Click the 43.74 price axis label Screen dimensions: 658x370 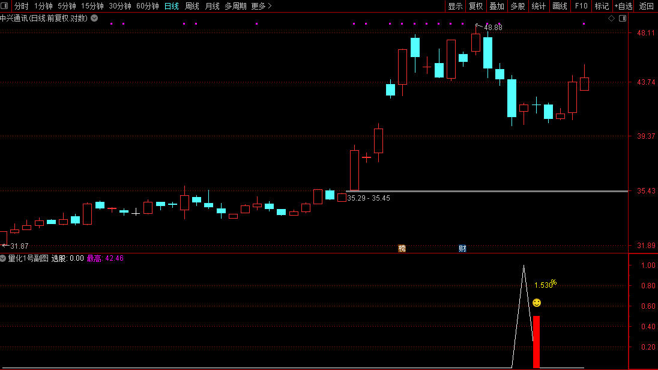click(646, 82)
